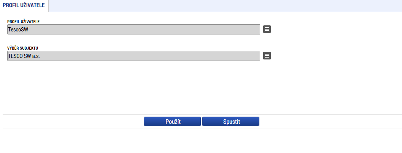Focus the Výběr subjektu field with TESCO SW a.s.
Viewport: 402px width, 153px height.
pos(133,56)
